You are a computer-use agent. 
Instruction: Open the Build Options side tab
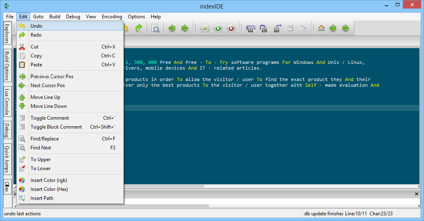7,66
